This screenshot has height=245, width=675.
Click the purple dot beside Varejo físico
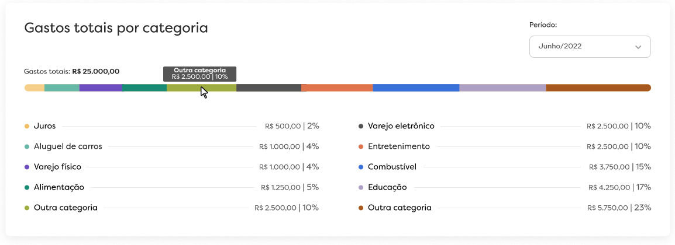coord(27,167)
